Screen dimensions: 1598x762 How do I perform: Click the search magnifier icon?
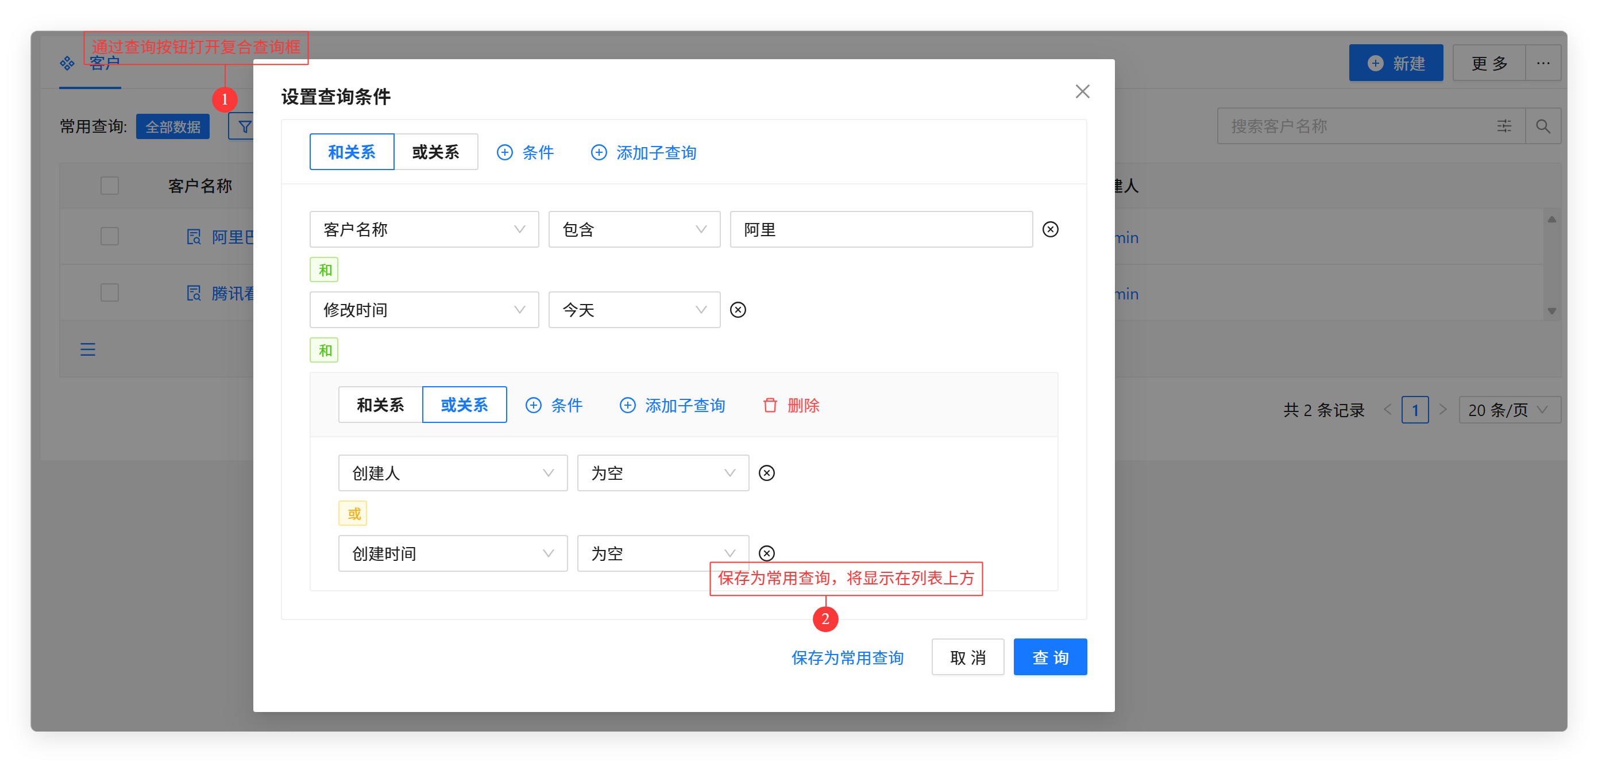tap(1543, 126)
